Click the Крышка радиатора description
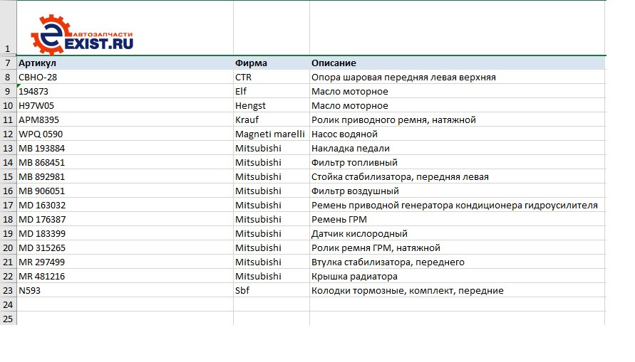The width and height of the screenshot is (635, 362). pos(458,277)
